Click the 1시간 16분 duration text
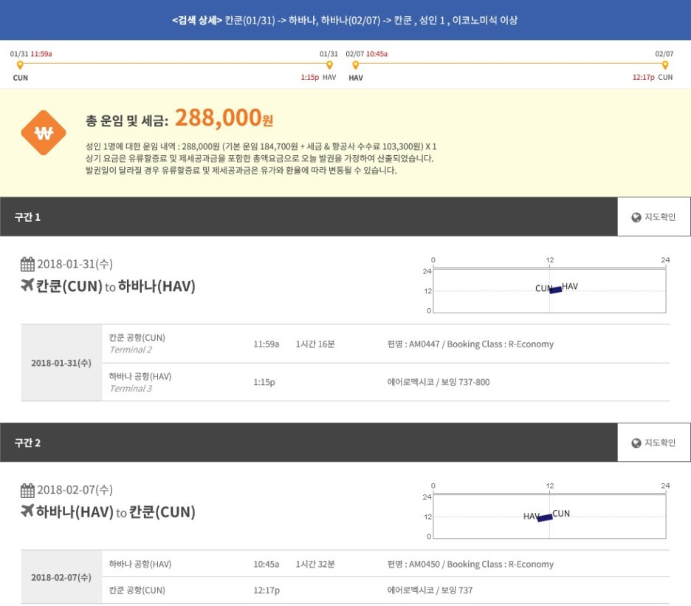The height and width of the screenshot is (606, 691). coord(315,344)
